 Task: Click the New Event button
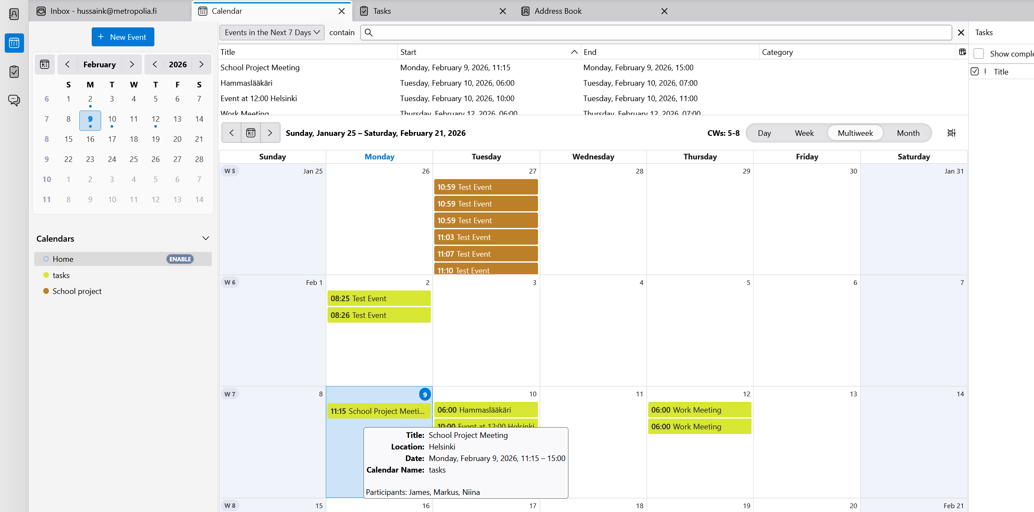point(123,36)
